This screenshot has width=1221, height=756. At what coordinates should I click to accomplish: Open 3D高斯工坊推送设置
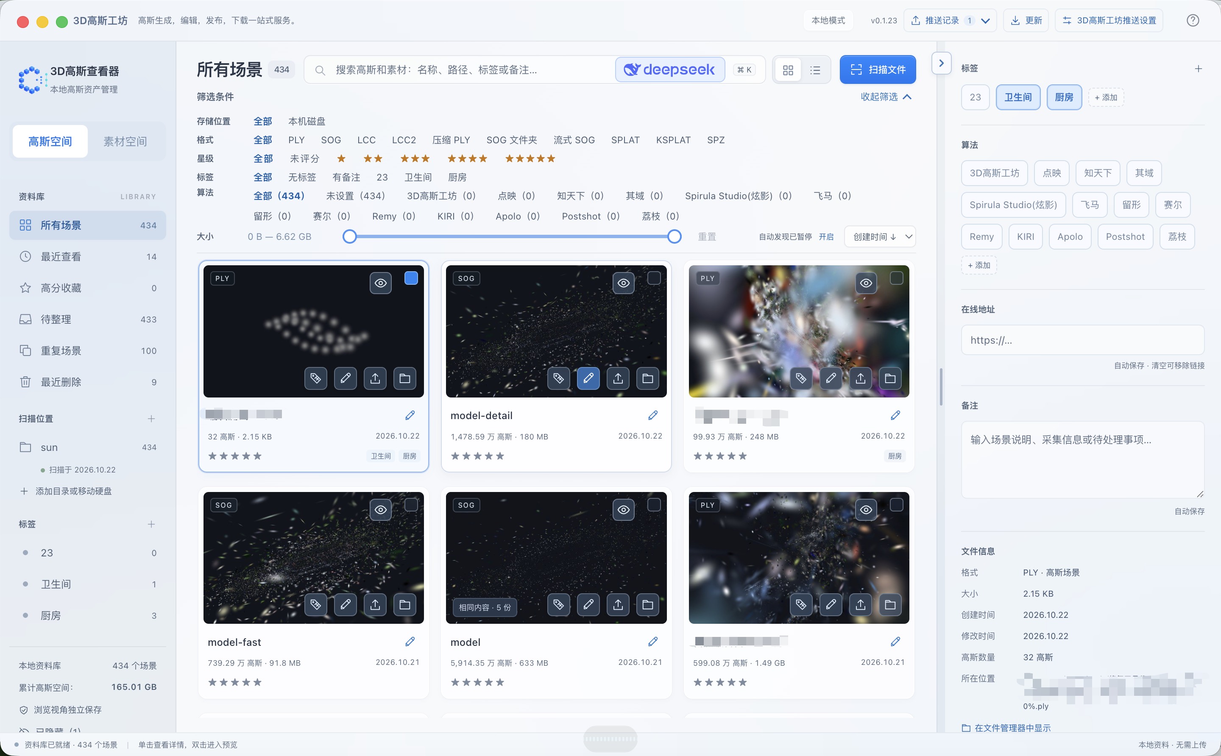[1109, 20]
